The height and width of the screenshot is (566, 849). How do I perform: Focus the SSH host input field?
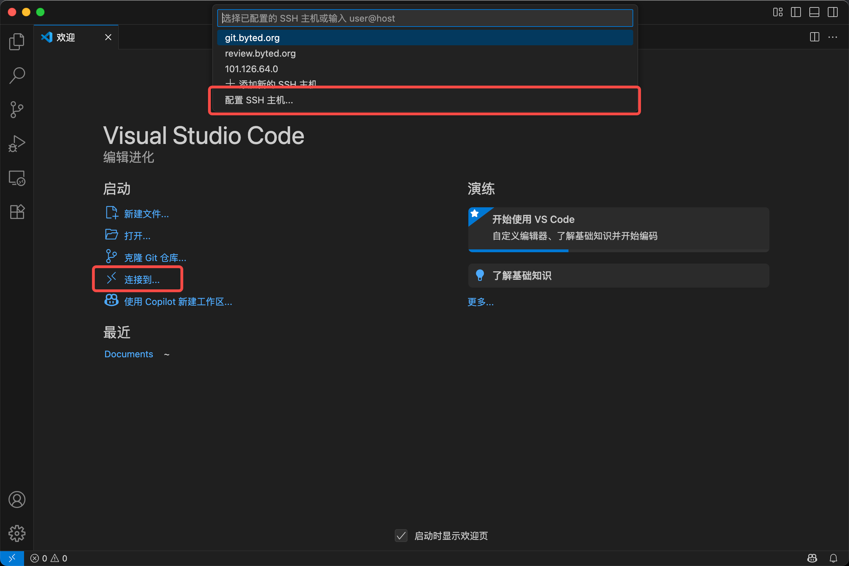(424, 18)
